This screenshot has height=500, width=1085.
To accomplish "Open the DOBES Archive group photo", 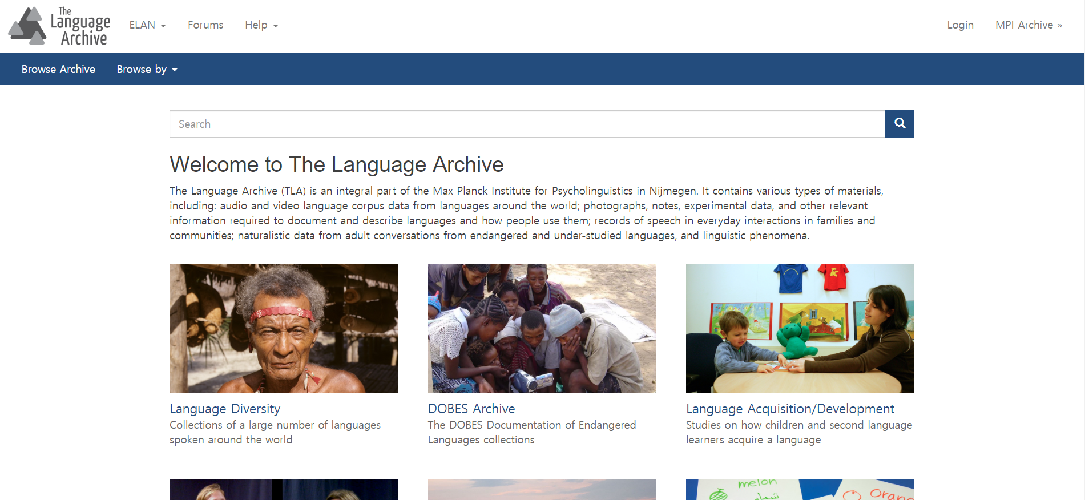I will pyautogui.click(x=542, y=328).
